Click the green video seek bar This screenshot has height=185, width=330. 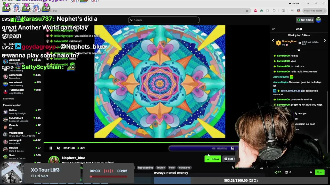(x=141, y=142)
